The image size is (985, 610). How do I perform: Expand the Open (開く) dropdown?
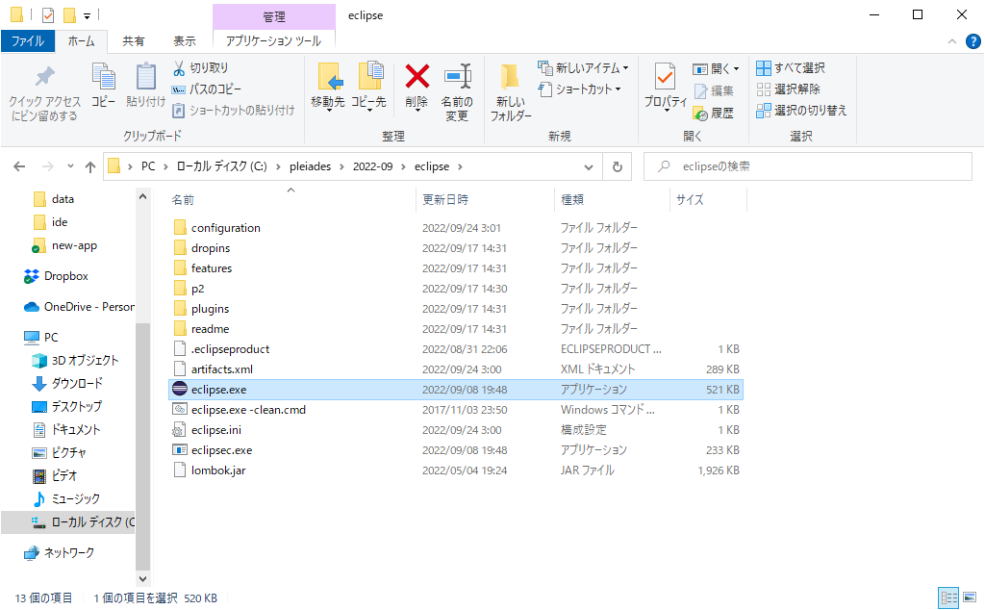(736, 68)
